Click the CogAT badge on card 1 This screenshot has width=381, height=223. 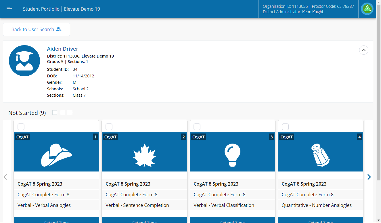22,137
